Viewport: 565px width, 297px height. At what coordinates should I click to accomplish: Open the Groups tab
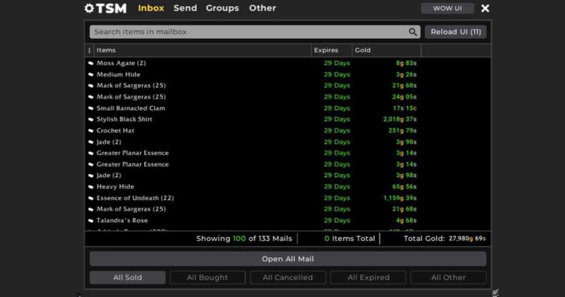pos(222,8)
